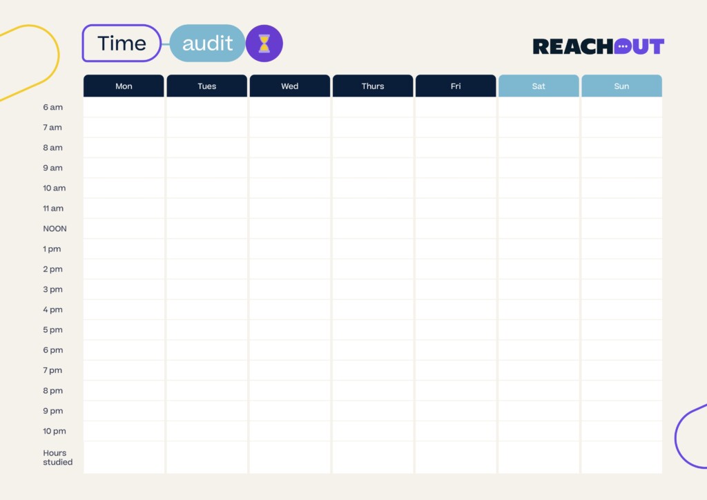Click the Monday 6 am cell
Screen dimensions: 707x500
124,108
